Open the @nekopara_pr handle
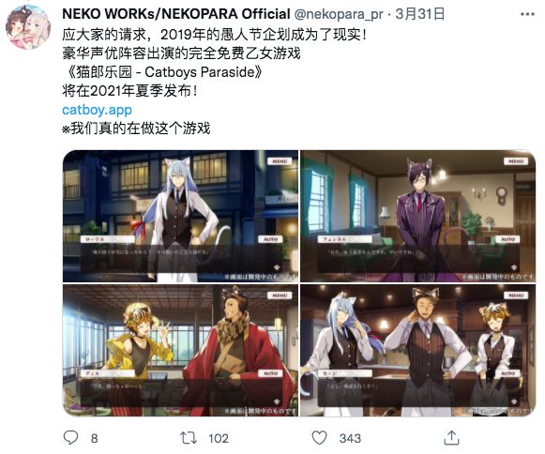545x454 pixels. (x=339, y=15)
